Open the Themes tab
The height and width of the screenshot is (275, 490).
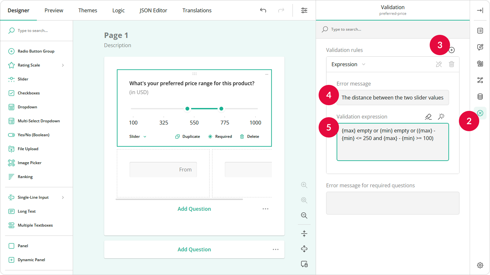tap(88, 10)
